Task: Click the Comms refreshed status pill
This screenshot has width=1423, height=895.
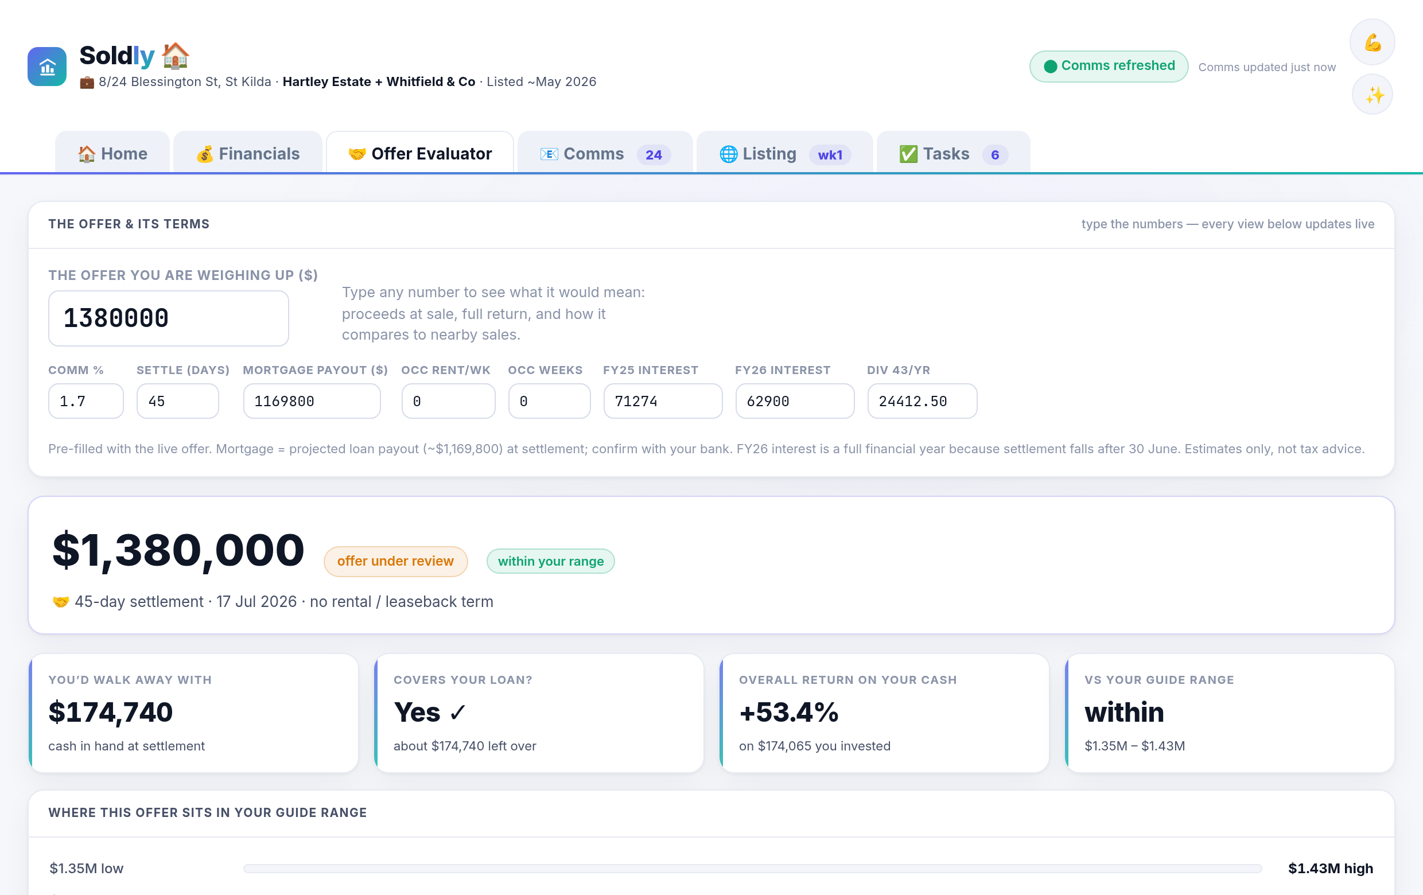Action: tap(1109, 66)
